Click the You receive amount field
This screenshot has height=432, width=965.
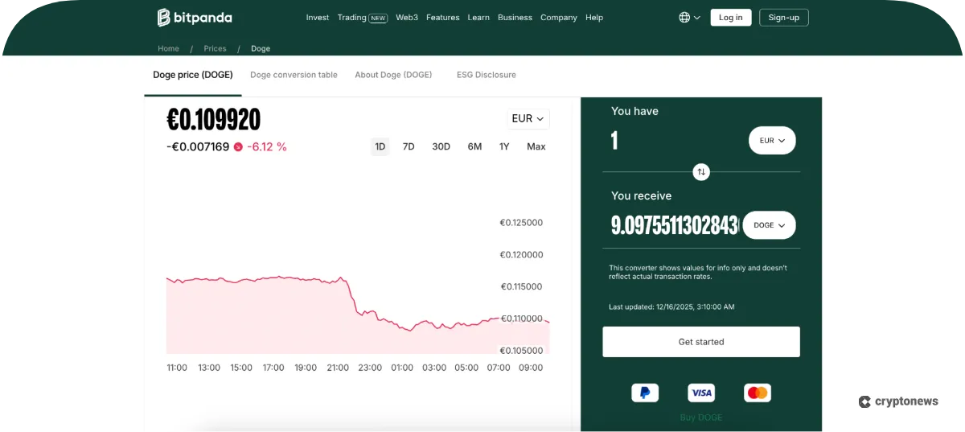tap(675, 225)
